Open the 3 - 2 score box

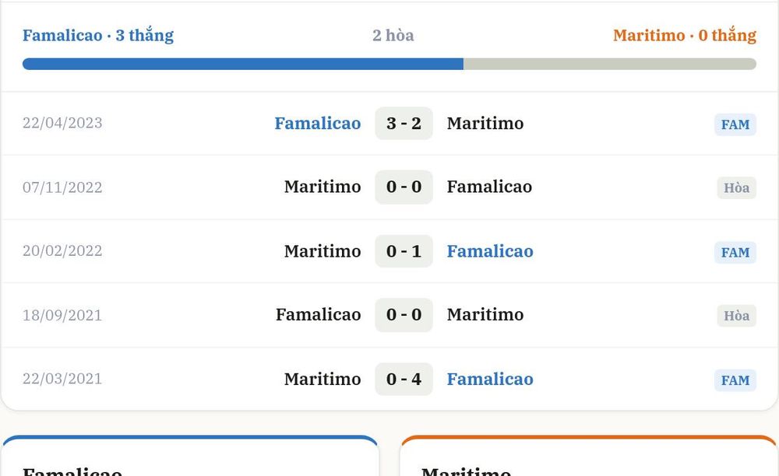pyautogui.click(x=404, y=124)
